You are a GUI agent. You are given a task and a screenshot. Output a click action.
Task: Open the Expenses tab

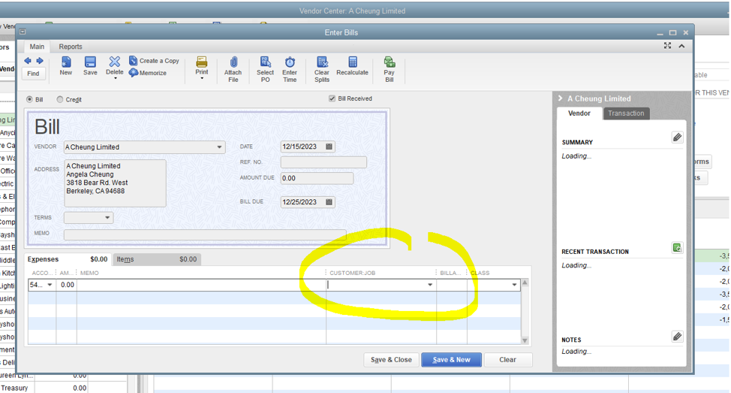(x=68, y=259)
